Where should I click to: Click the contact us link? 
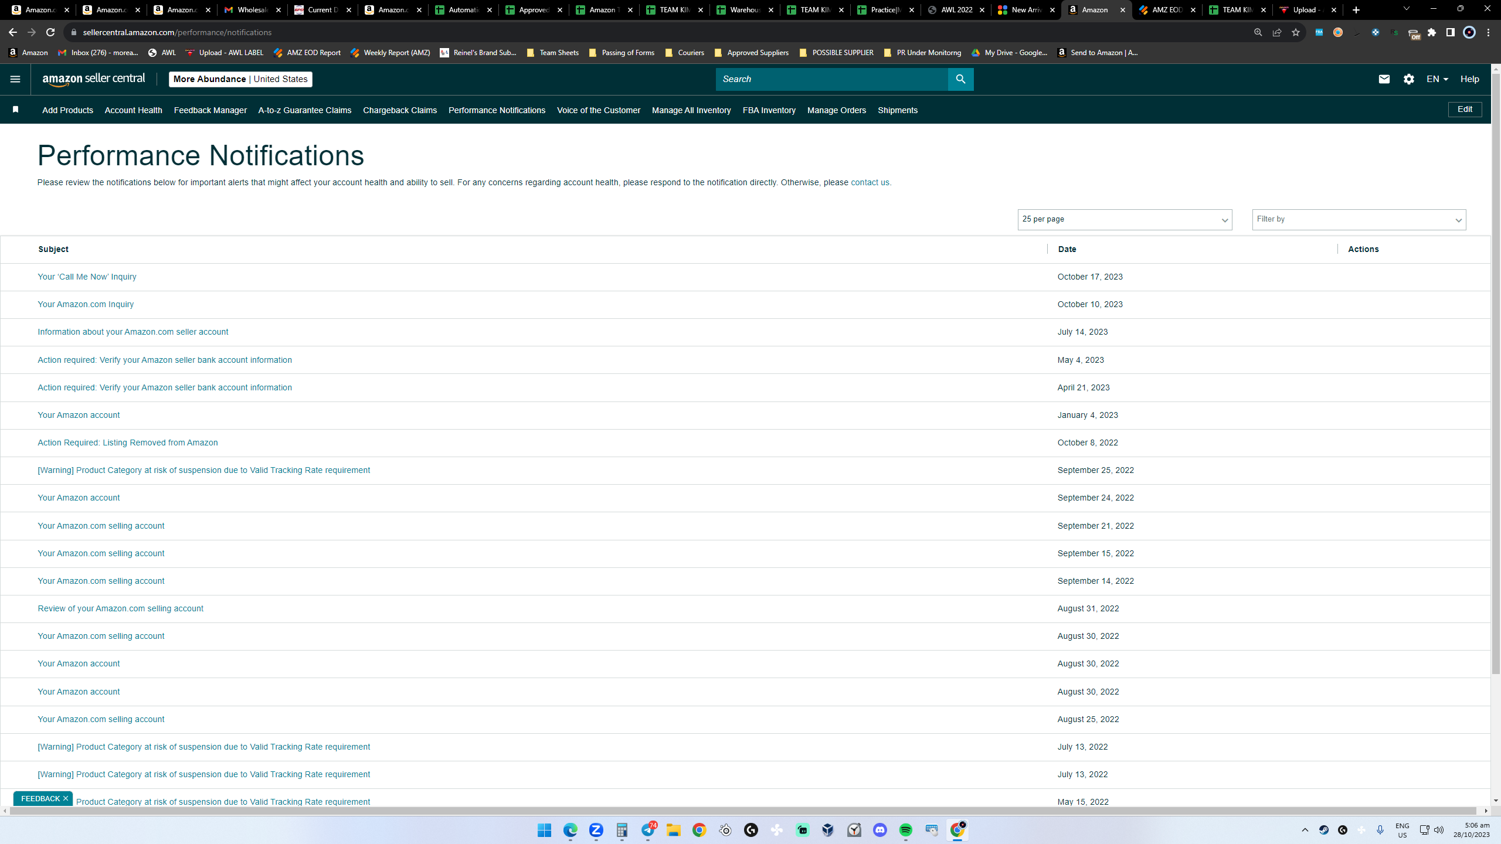870,182
